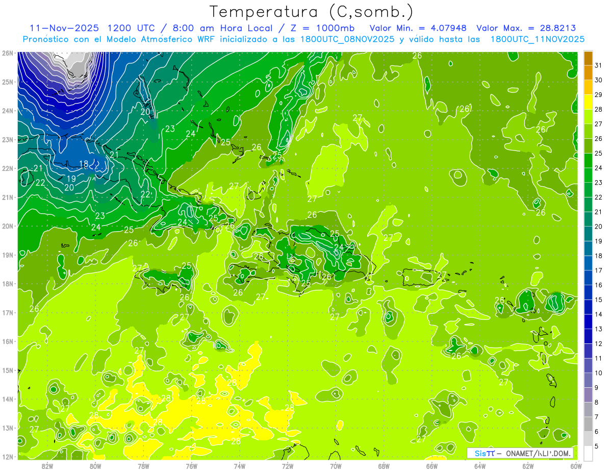This screenshot has width=612, height=473.
Task: Click the "26N" latitude axis label
Action: tap(8, 53)
